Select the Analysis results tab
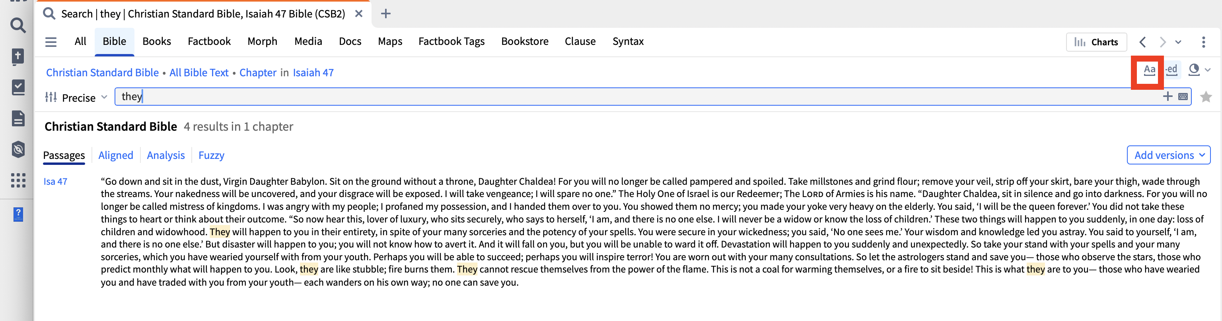The height and width of the screenshot is (321, 1222). click(x=165, y=155)
